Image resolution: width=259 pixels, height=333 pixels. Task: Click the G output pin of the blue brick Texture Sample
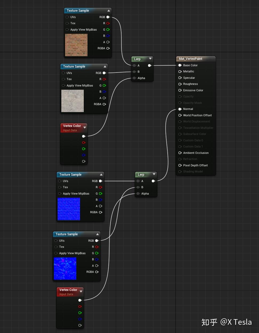click(x=101, y=194)
